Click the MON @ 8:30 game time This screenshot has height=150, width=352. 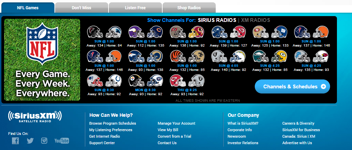tap(146, 90)
